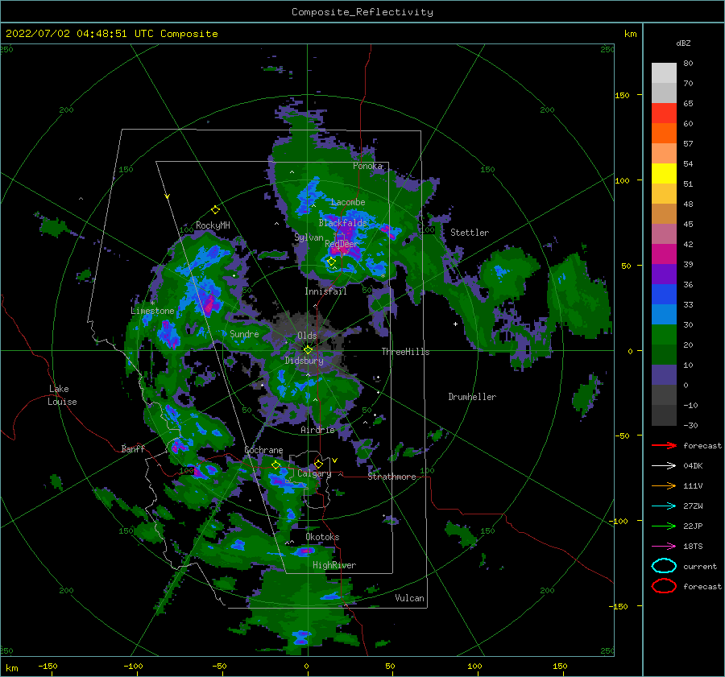
Task: Pick the bright yellow 51-54 dBZ swatch
Action: [x=664, y=173]
